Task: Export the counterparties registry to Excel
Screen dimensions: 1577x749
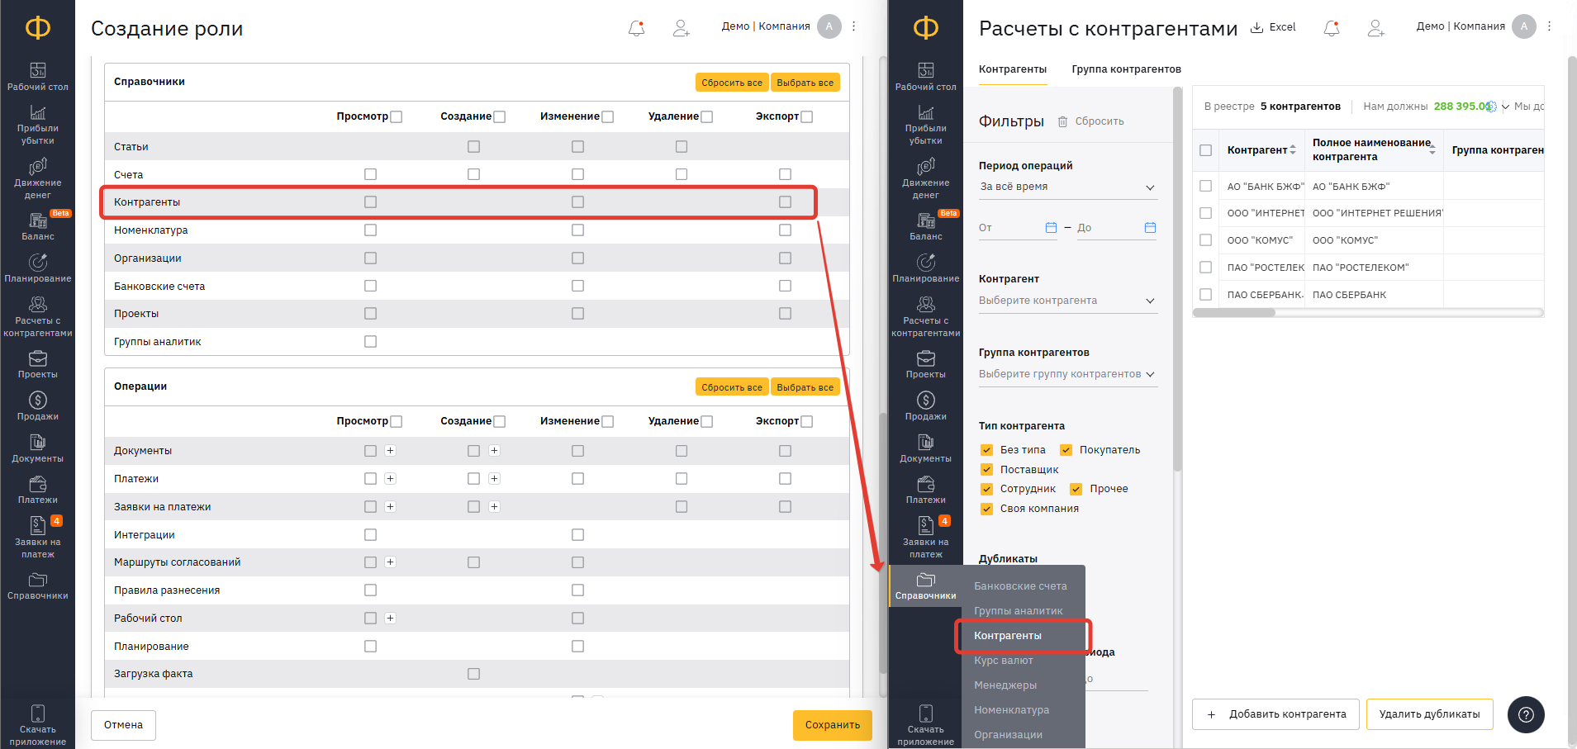Action: [1273, 27]
